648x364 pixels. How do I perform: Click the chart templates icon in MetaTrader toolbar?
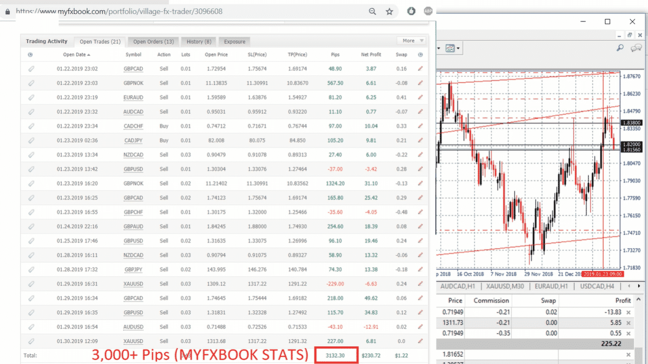pyautogui.click(x=450, y=48)
